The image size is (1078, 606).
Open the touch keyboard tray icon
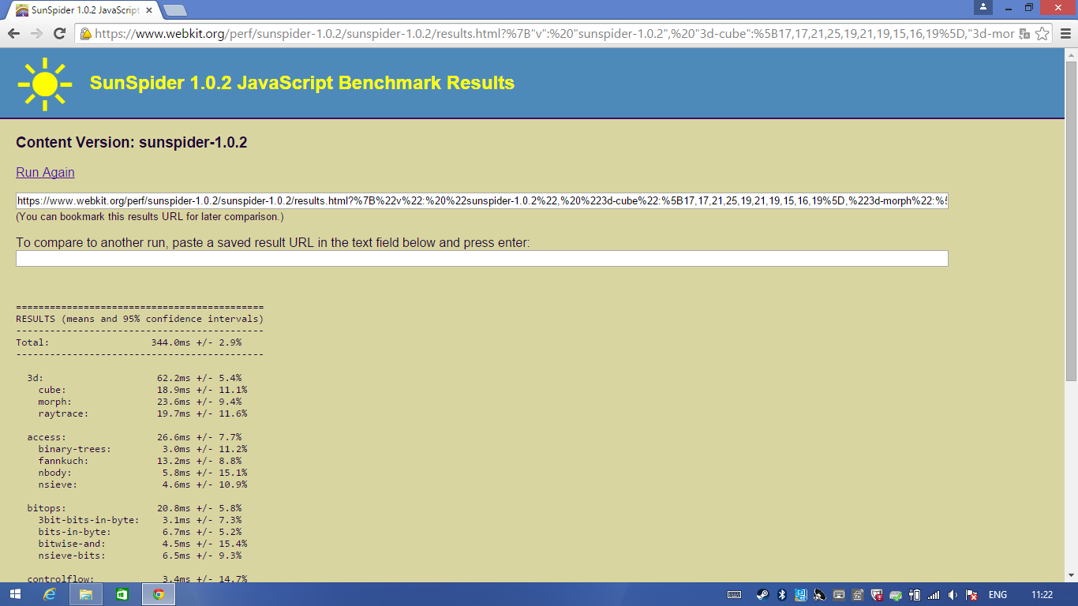tap(734, 594)
